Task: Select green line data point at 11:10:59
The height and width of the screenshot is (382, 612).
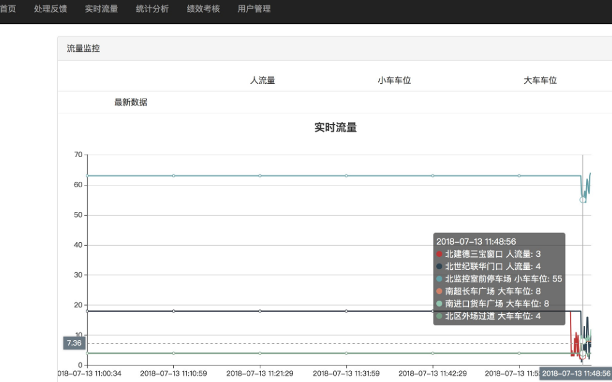Action: [x=174, y=353]
